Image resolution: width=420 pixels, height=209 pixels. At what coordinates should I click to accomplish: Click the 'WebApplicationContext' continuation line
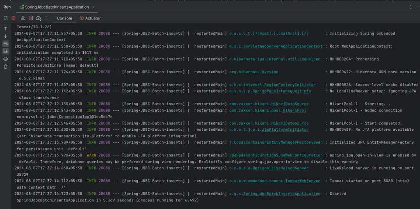click(x=41, y=40)
